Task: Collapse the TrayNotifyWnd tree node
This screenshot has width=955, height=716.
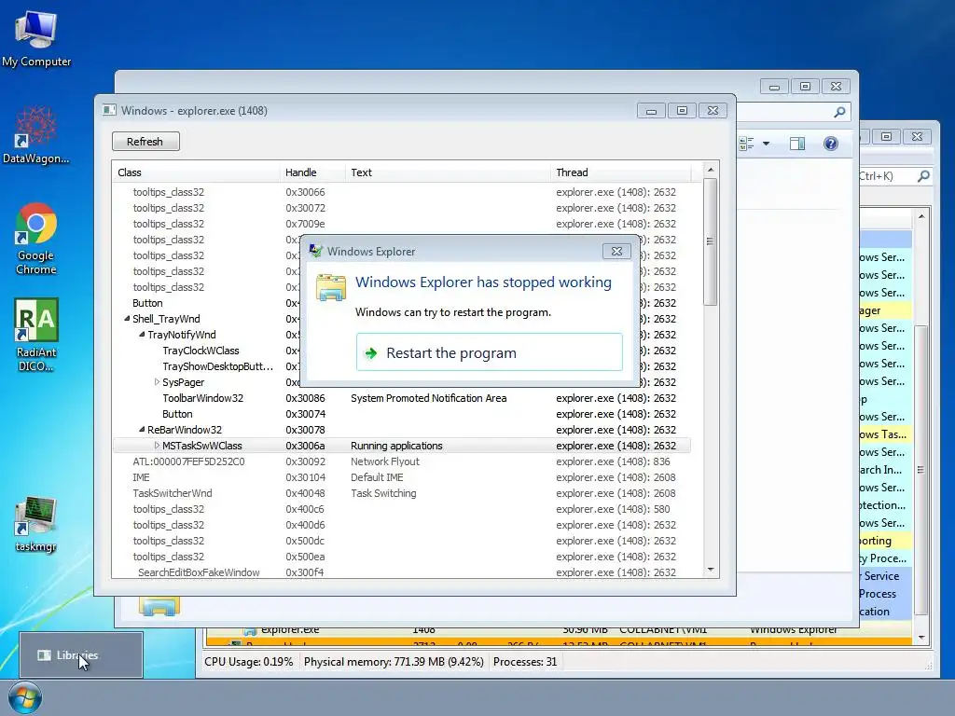Action: 142,335
